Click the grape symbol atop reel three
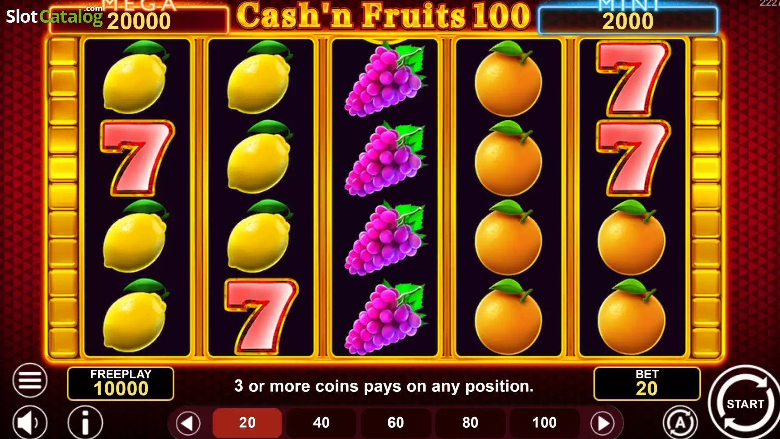This screenshot has width=780, height=439. click(385, 80)
